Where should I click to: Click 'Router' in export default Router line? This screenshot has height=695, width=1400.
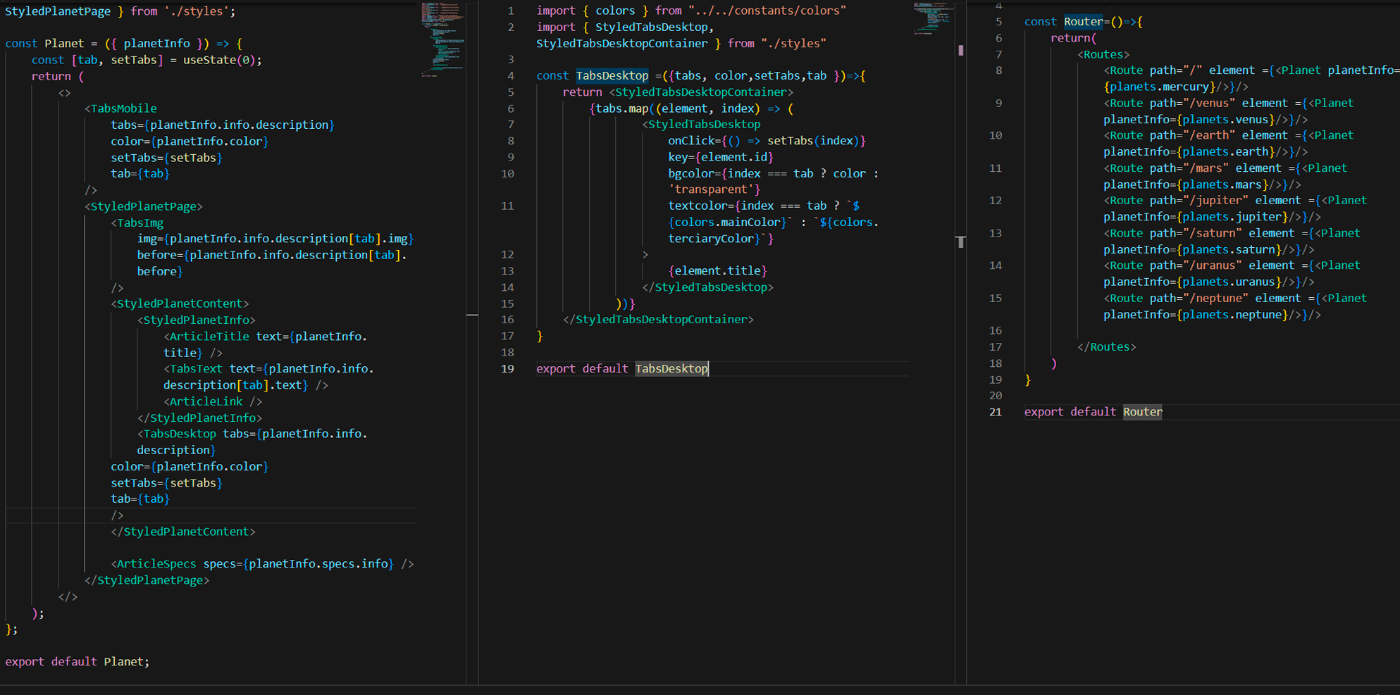[x=1143, y=412]
